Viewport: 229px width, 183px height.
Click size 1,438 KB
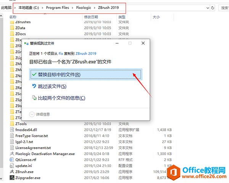[164, 130]
